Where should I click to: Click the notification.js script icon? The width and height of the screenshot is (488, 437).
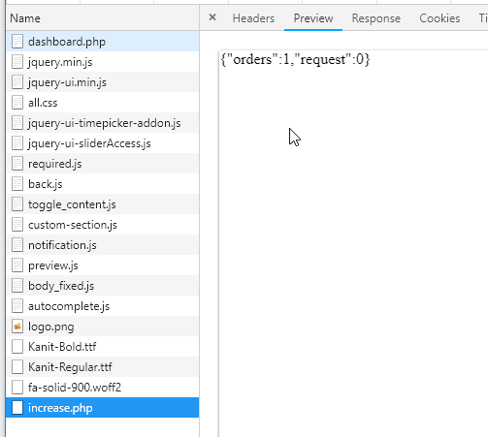point(17,245)
